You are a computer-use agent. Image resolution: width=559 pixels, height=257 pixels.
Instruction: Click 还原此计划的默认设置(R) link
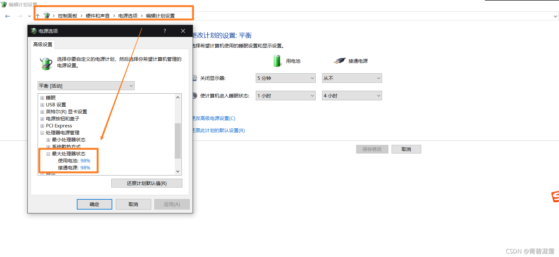click(219, 130)
